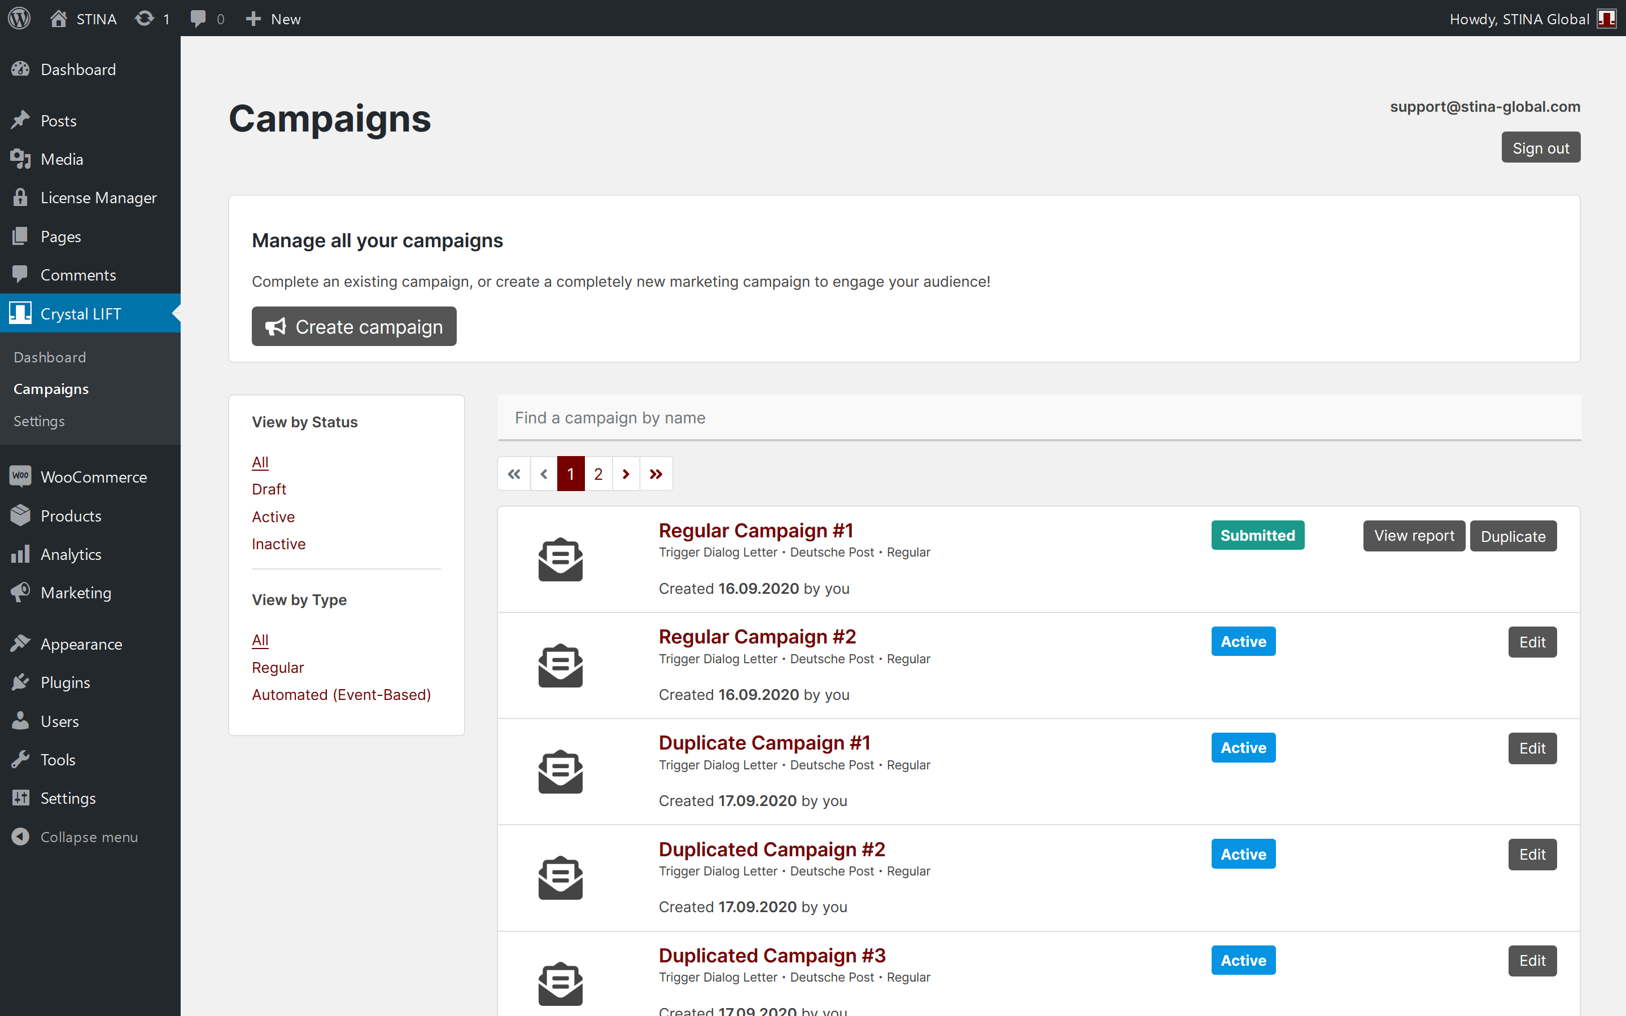
Task: Open the updates icon in admin bar
Action: pyautogui.click(x=145, y=18)
